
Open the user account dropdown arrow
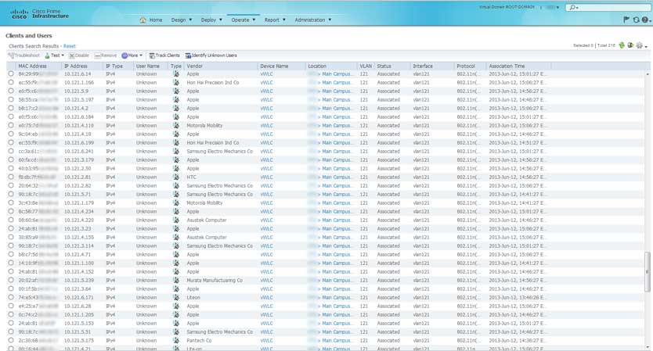pos(557,8)
